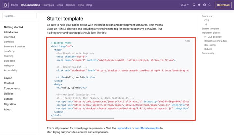Open the Open Collective icon

tap(210, 5)
